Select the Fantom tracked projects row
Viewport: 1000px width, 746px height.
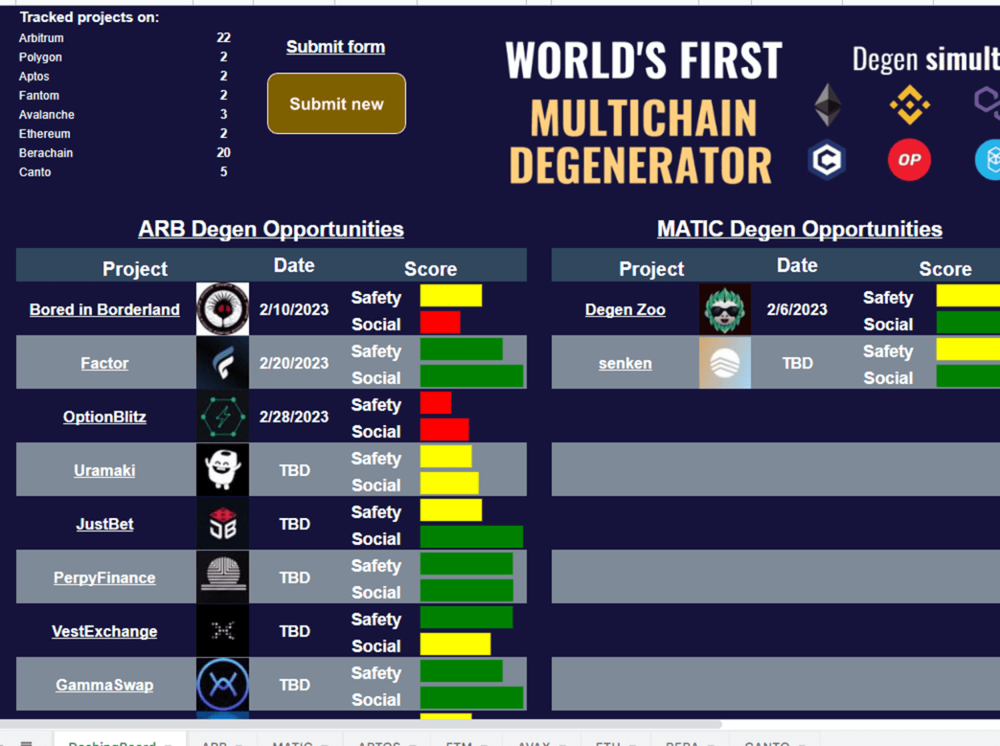pyautogui.click(x=125, y=95)
